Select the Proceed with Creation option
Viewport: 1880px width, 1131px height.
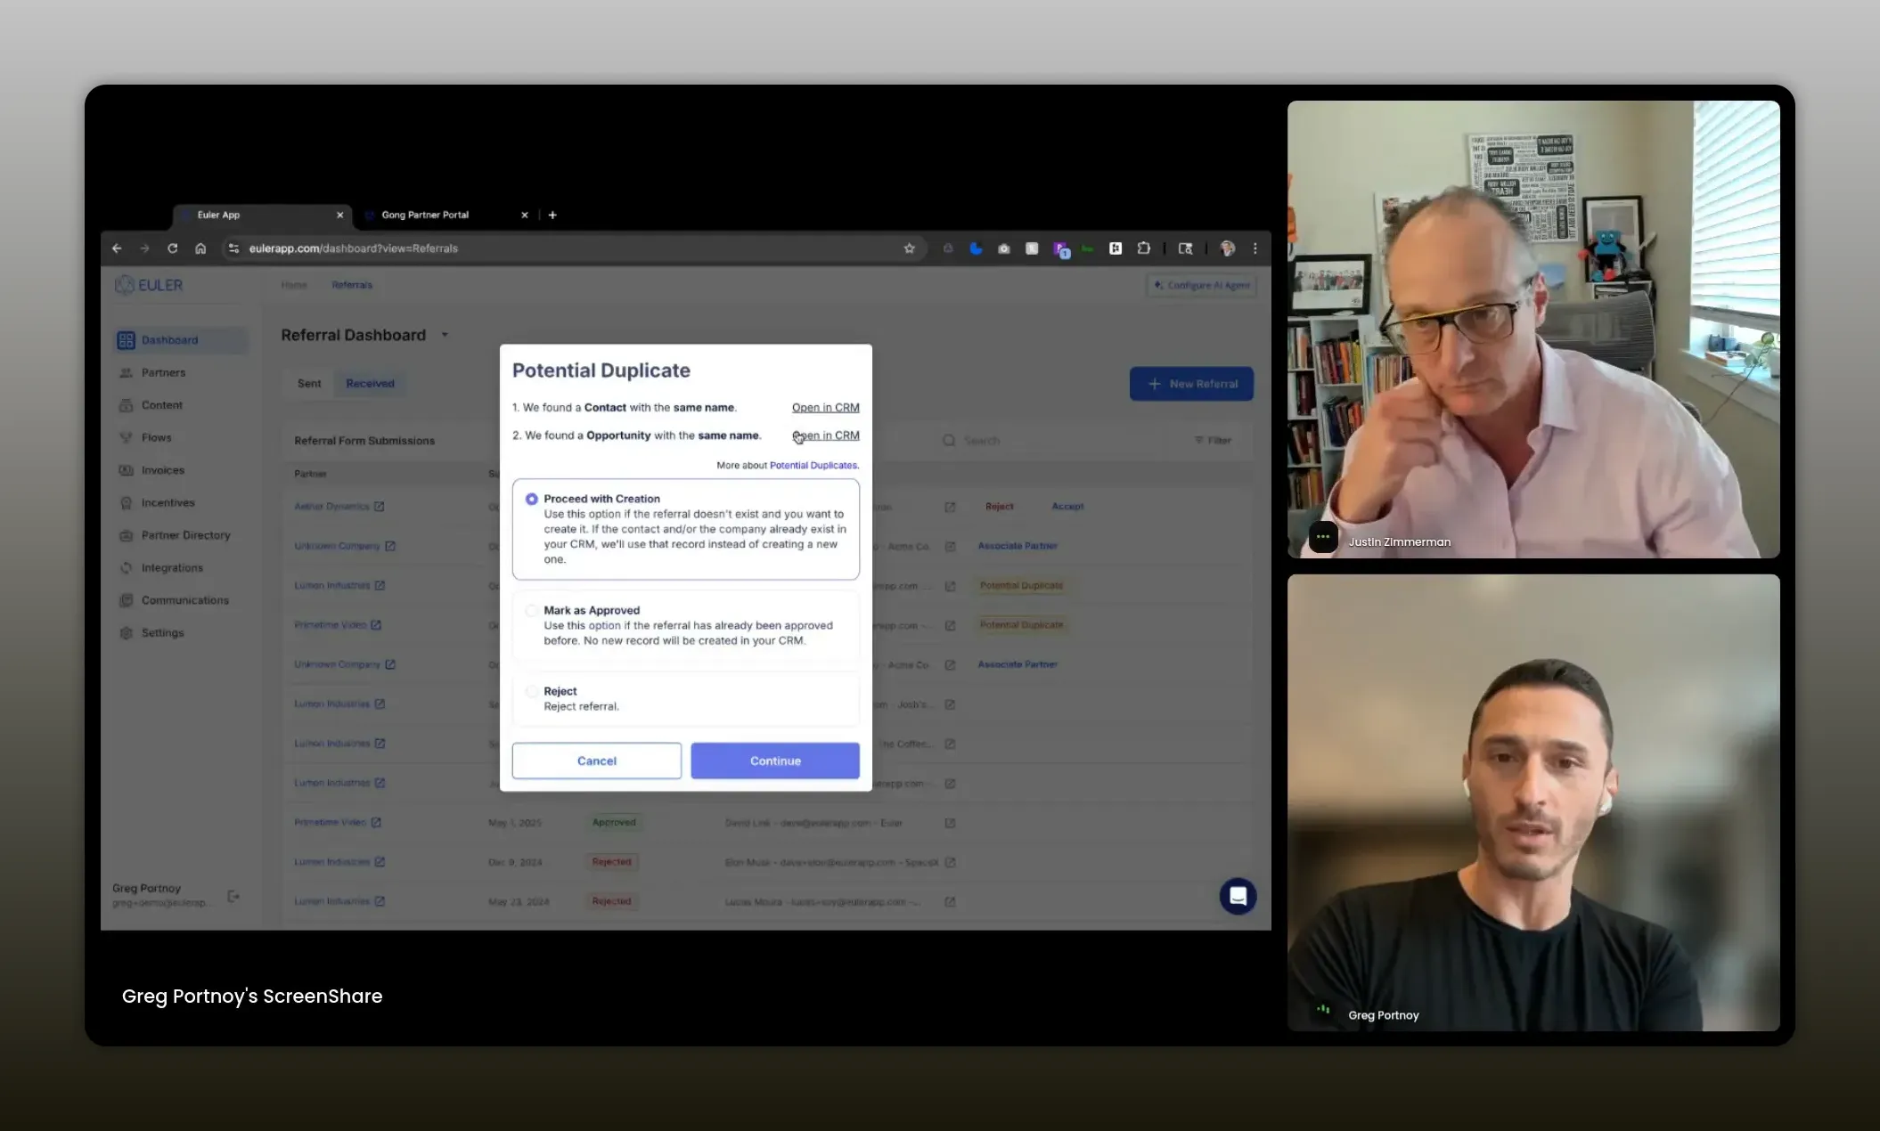click(x=532, y=499)
